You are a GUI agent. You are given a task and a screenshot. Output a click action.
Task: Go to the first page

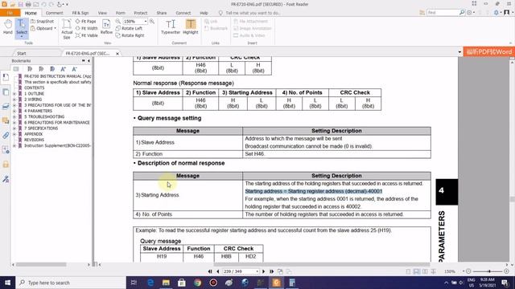[x=210, y=271]
